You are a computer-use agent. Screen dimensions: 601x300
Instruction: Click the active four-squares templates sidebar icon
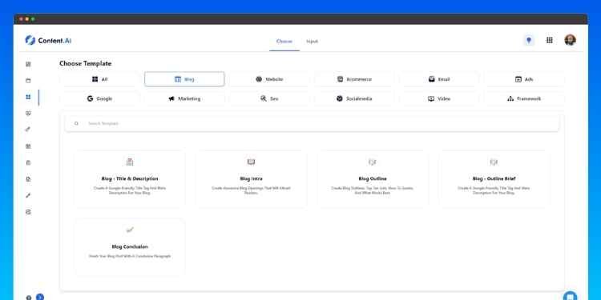(28, 97)
